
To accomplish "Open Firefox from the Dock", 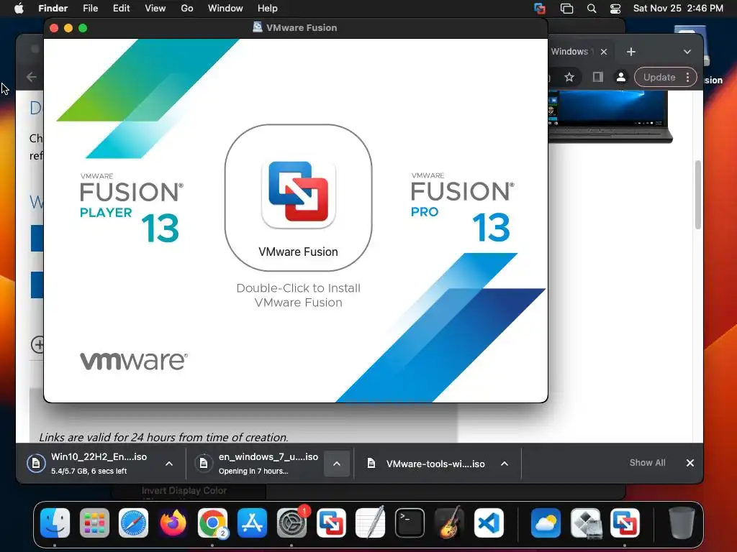I will tap(173, 523).
